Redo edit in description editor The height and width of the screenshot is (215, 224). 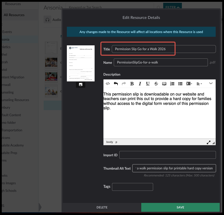[x=124, y=84]
